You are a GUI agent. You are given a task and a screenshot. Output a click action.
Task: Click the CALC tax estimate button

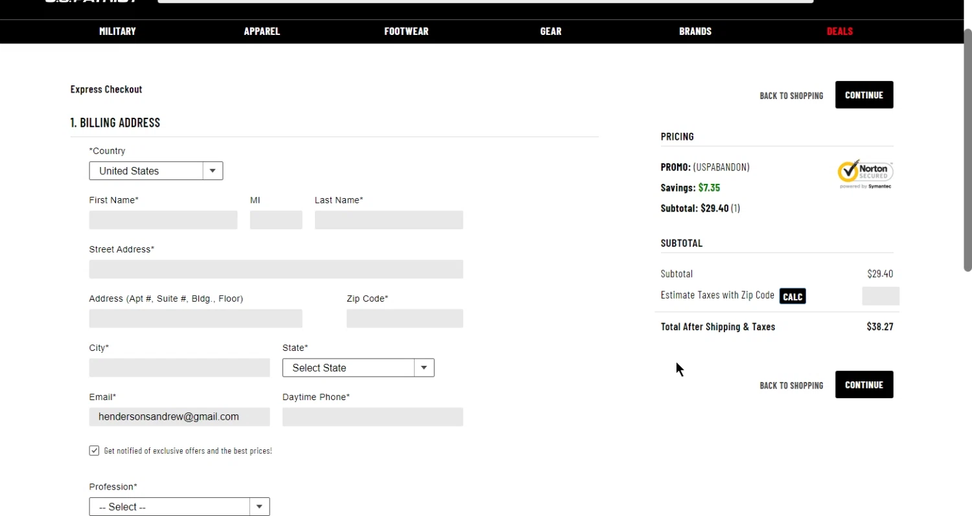(x=793, y=297)
